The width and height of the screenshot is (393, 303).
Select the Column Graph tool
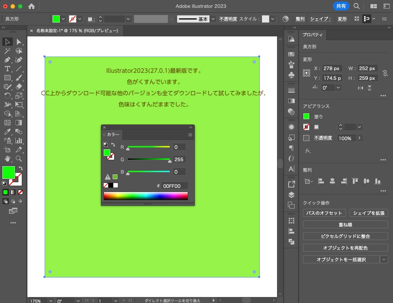pyautogui.click(x=19, y=141)
